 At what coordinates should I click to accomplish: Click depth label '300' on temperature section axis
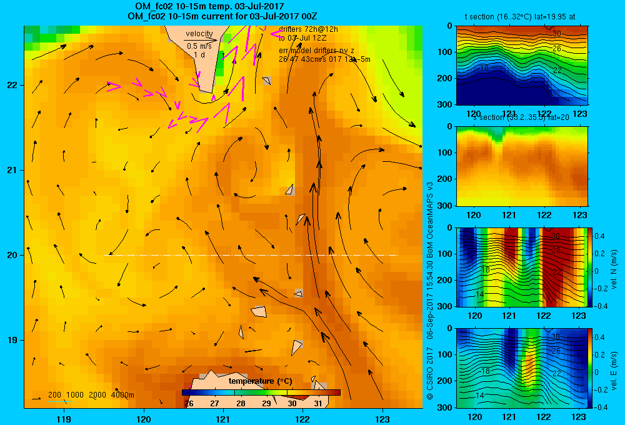coord(444,104)
